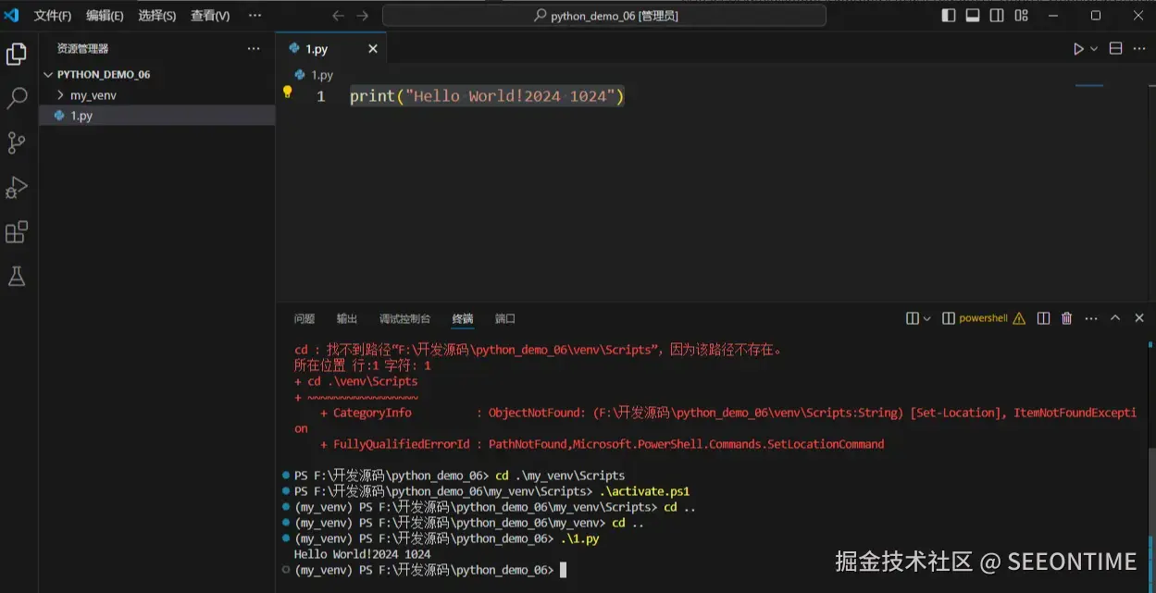Customize layout from title bar
Screen dimensions: 1156x593
(x=1021, y=16)
